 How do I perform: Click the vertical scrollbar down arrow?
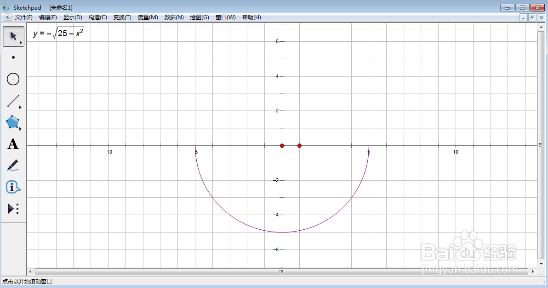[541, 264]
